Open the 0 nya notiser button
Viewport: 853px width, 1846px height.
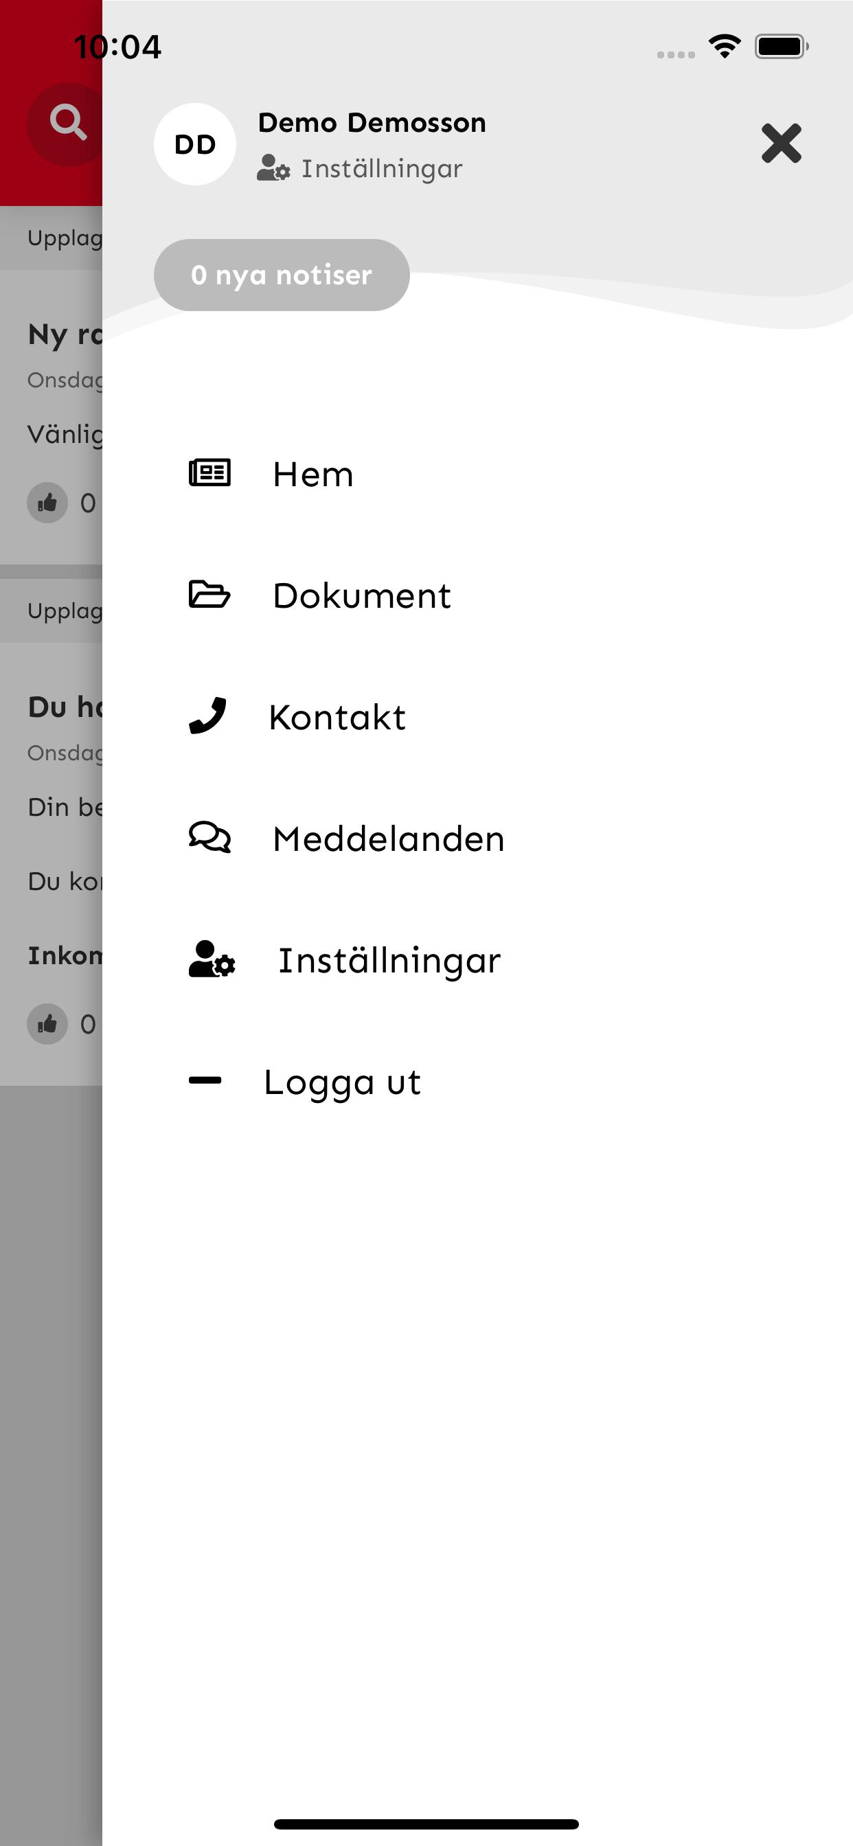(x=282, y=275)
